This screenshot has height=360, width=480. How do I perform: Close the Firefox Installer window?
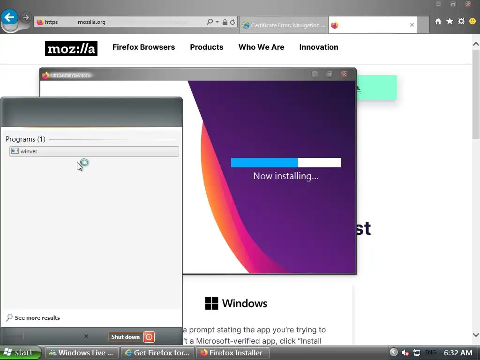tap(345, 74)
